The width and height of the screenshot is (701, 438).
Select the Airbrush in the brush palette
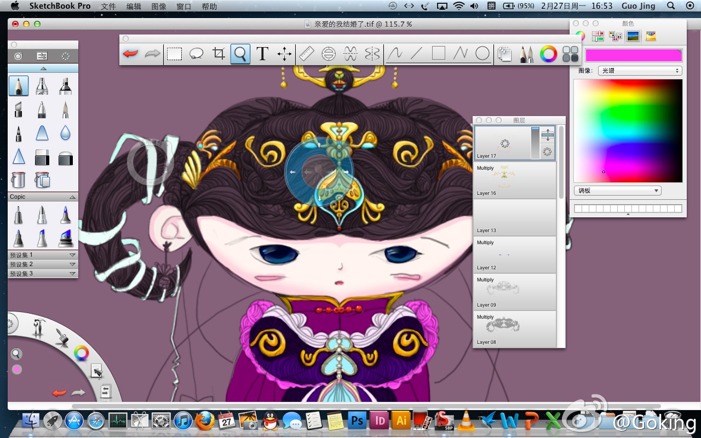point(42,86)
